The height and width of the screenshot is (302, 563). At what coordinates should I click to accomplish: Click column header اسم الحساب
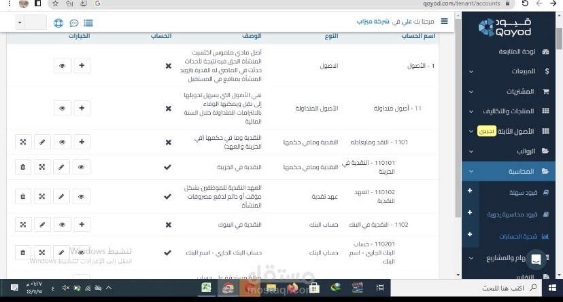pos(418,36)
